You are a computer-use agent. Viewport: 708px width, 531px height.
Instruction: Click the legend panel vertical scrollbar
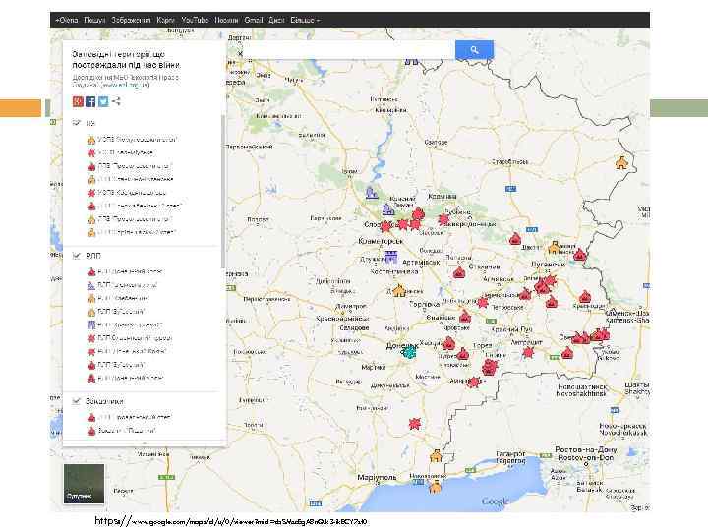point(222,192)
